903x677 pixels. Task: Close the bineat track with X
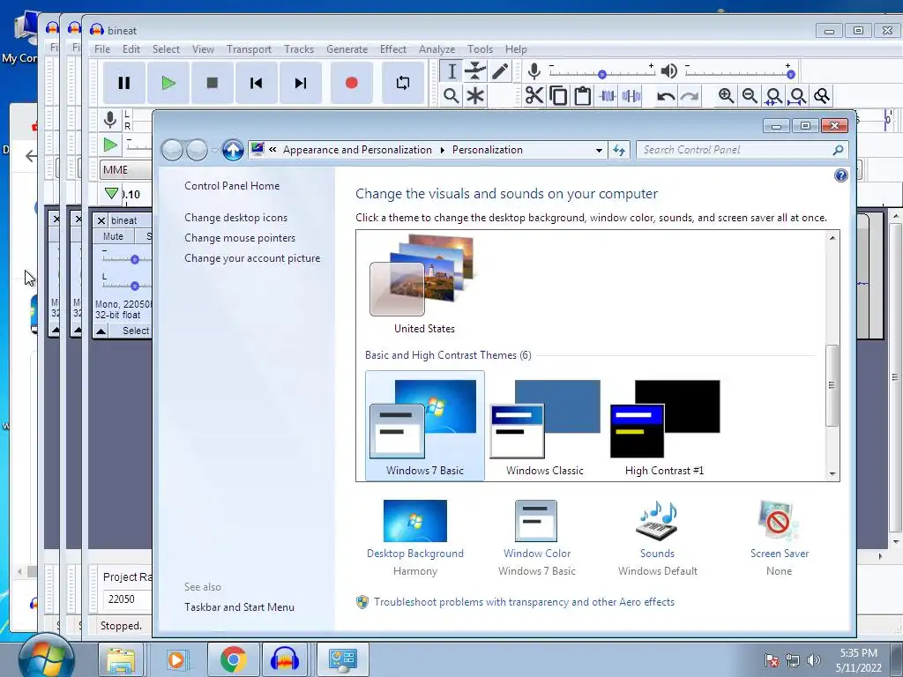pos(101,220)
